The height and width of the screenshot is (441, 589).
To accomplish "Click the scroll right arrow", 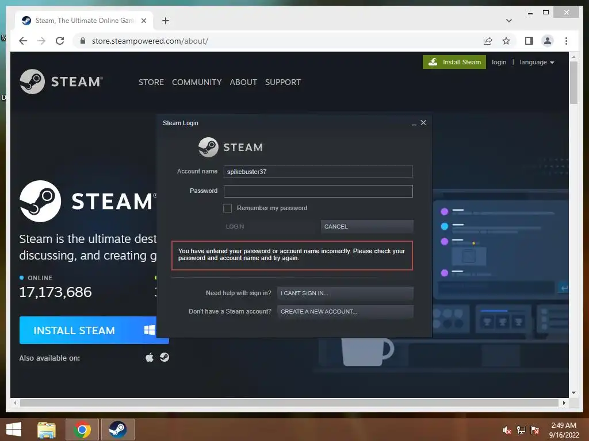I will coord(564,403).
